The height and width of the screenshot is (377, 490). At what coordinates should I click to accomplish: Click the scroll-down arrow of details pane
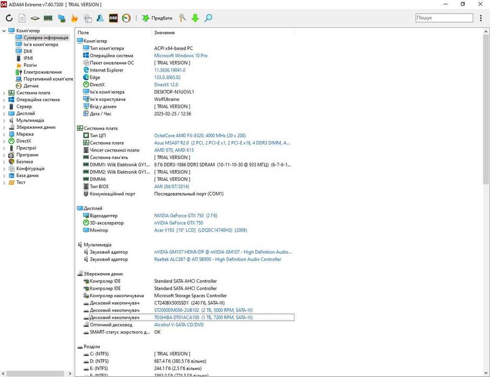pyautogui.click(x=486, y=373)
